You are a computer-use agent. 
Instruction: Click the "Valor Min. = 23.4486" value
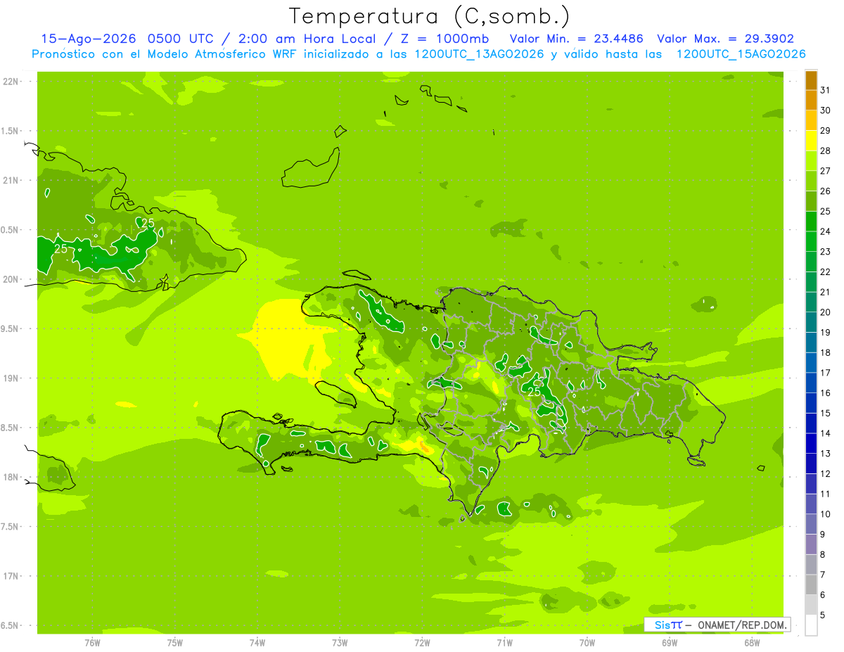point(576,39)
